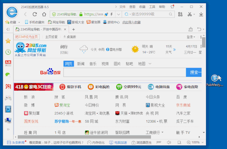Click the search magnifier icon in search box

tap(171, 14)
